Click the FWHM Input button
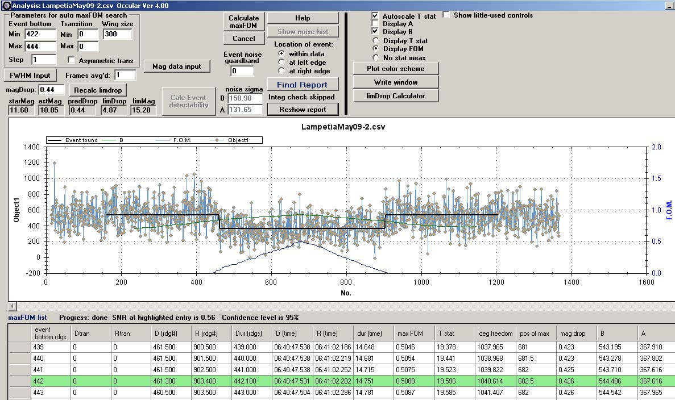Image resolution: width=675 pixels, height=400 pixels. [30, 75]
